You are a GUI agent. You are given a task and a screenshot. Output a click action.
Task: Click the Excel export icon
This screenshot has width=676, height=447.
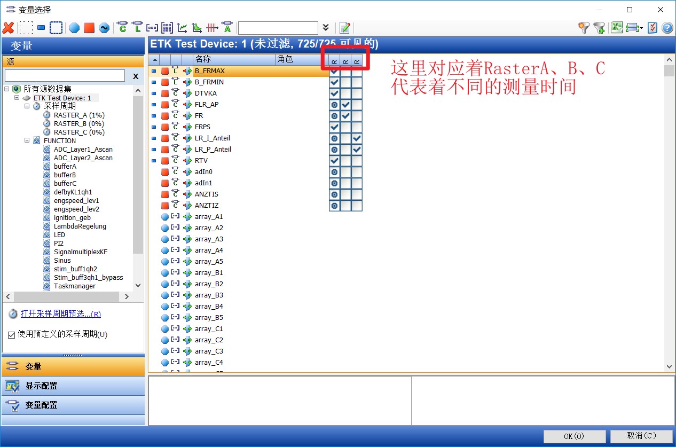tap(617, 27)
